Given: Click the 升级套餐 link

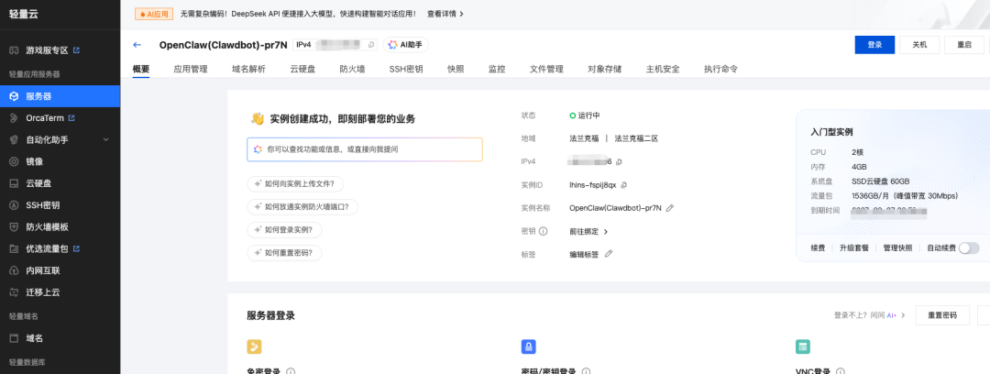Looking at the screenshot, I should coord(854,248).
